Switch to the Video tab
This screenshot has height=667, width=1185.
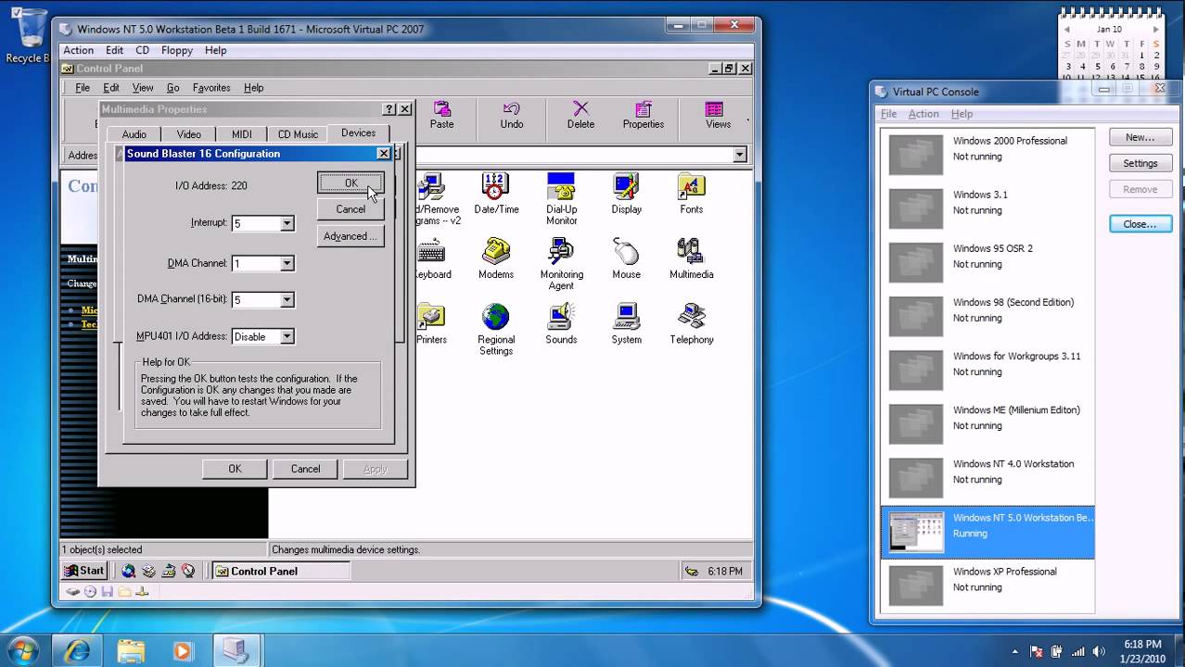coord(189,134)
